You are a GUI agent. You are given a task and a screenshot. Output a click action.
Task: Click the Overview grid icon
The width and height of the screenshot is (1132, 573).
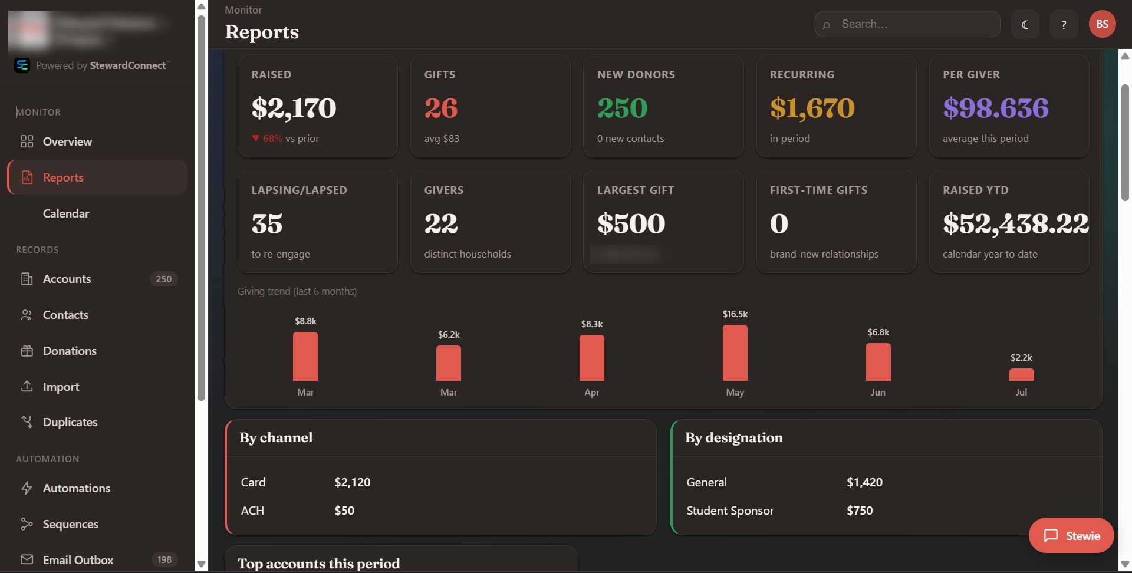27,141
